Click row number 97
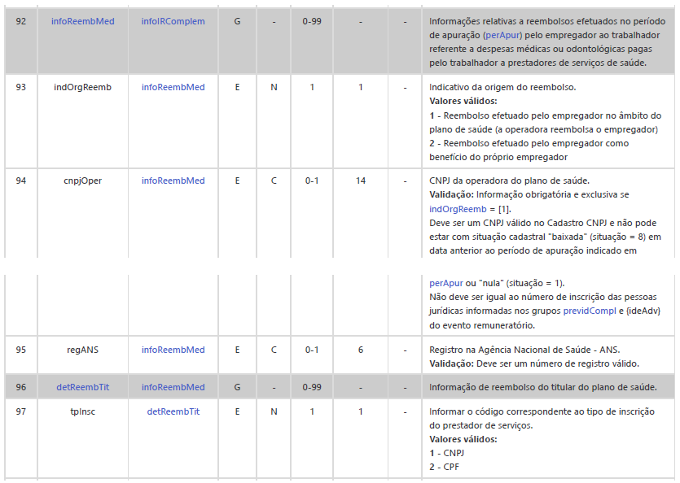The width and height of the screenshot is (680, 483). click(x=21, y=411)
